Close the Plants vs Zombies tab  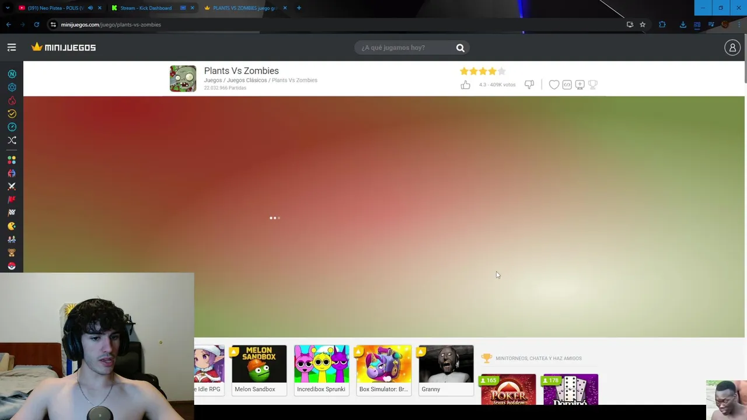coord(285,8)
